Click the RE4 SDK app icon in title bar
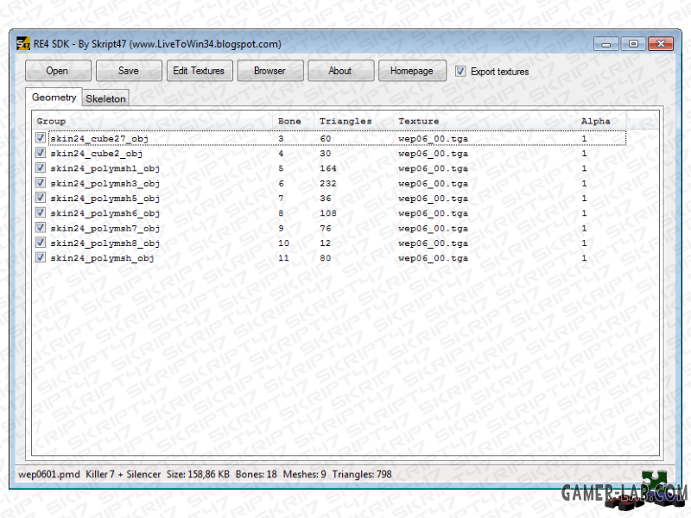The width and height of the screenshot is (691, 518). click(x=23, y=44)
